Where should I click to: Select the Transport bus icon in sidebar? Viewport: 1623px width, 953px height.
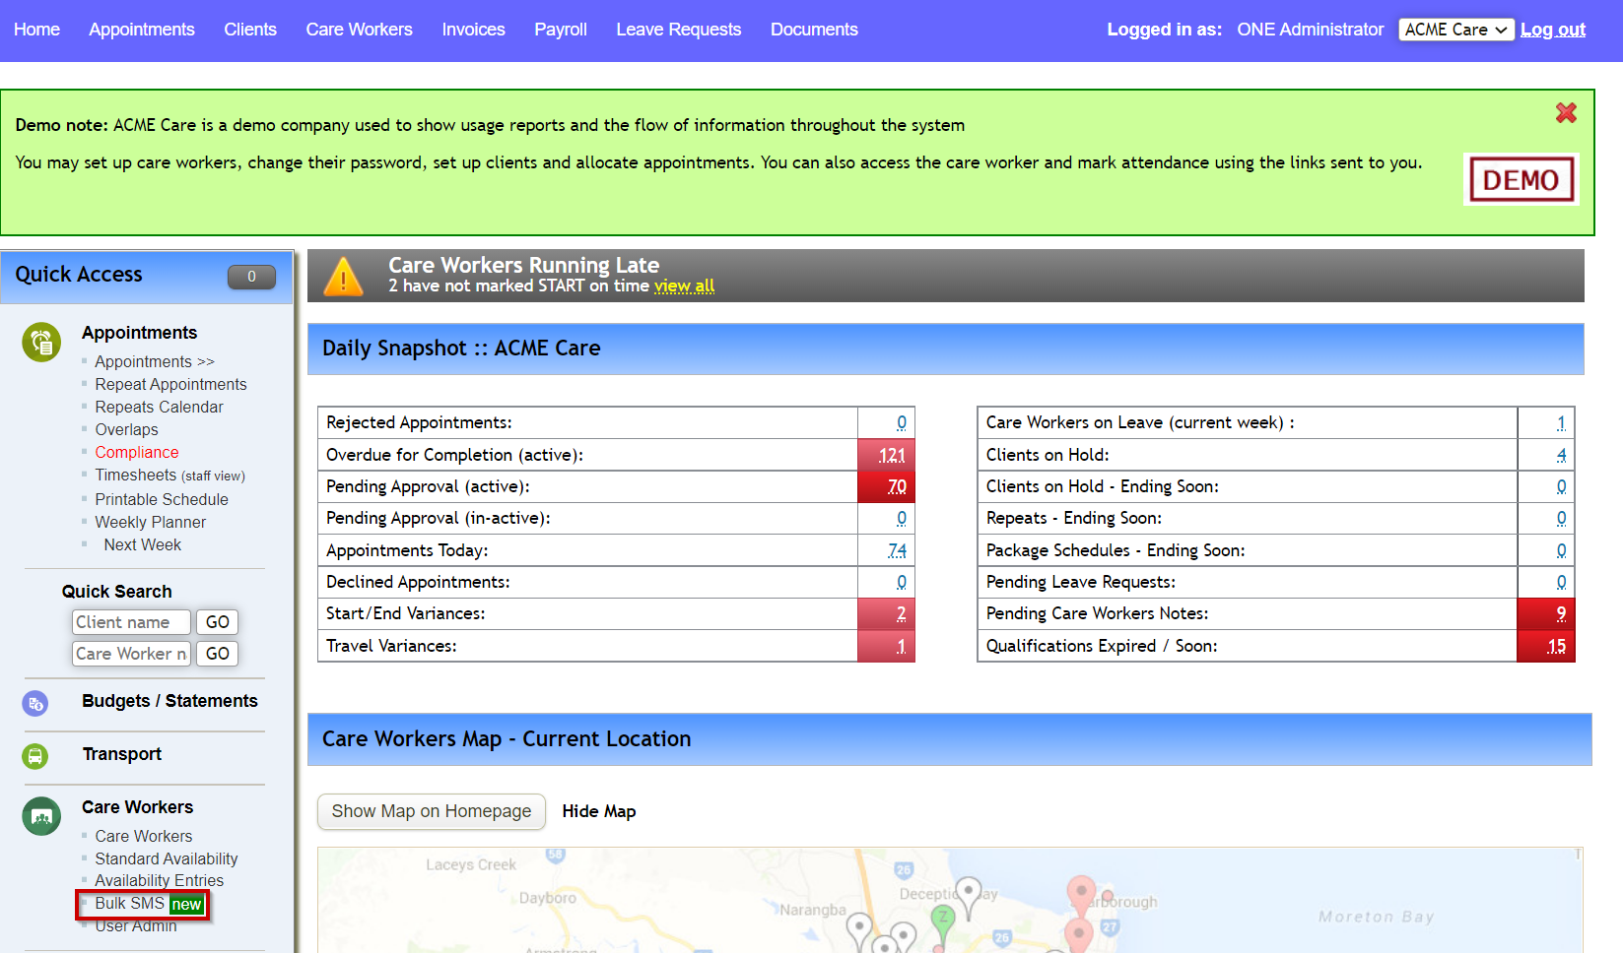35,756
